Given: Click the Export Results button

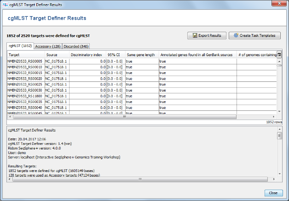Looking at the screenshot, I should (x=207, y=35).
